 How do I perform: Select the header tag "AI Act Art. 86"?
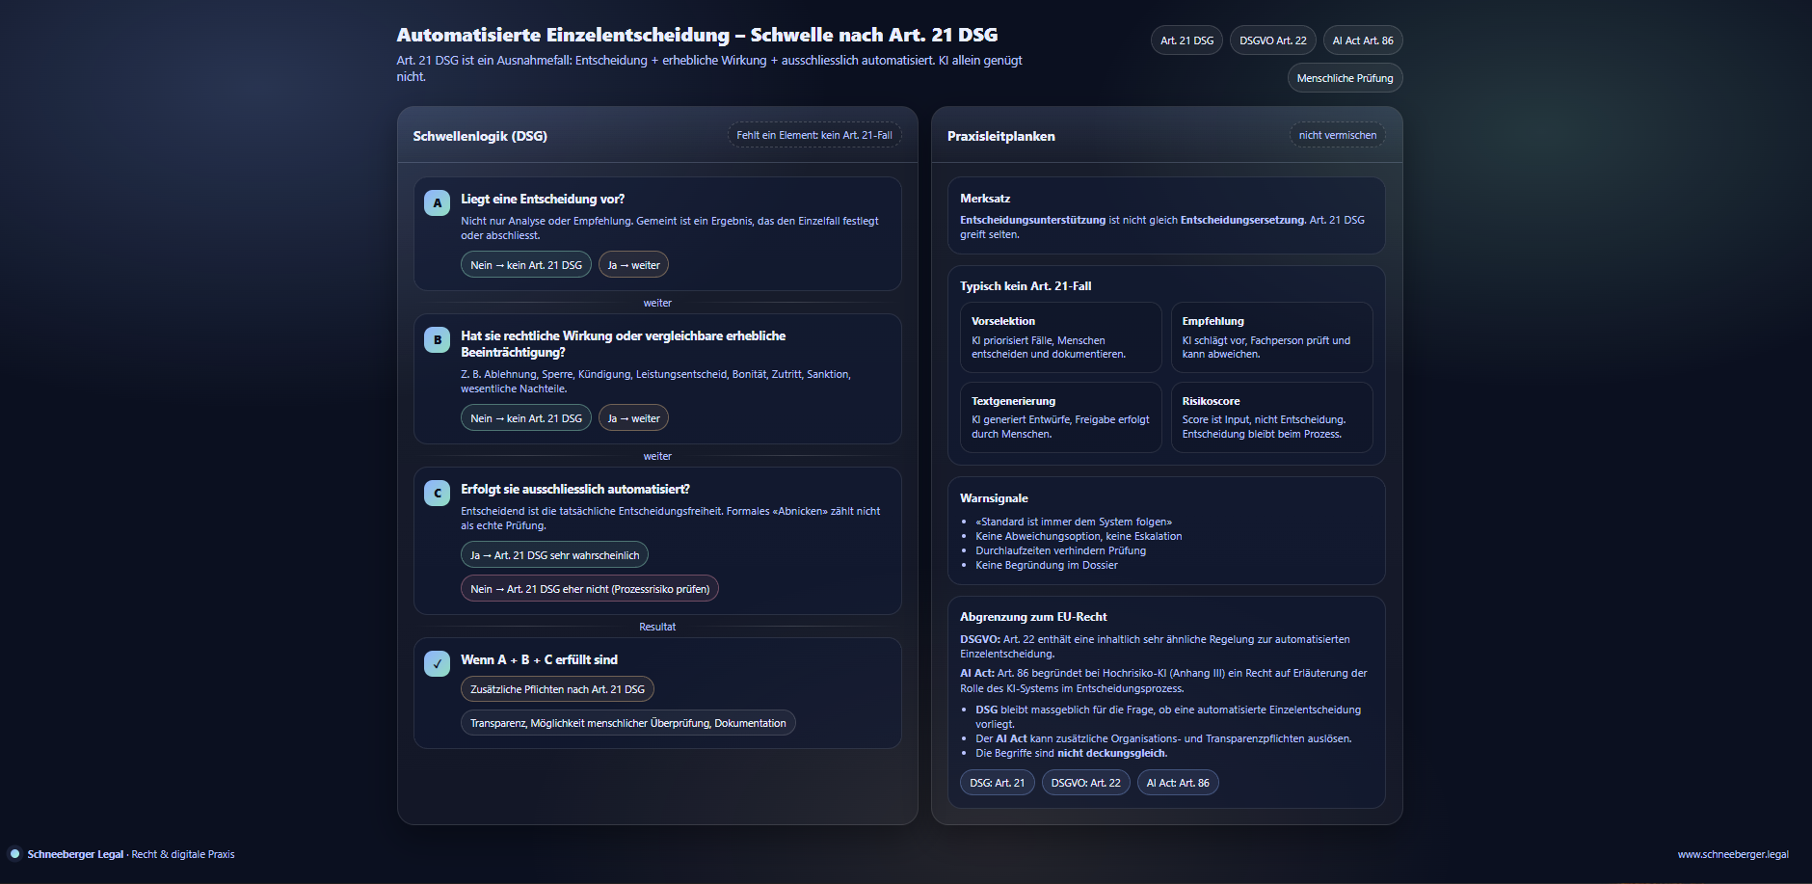(x=1363, y=40)
